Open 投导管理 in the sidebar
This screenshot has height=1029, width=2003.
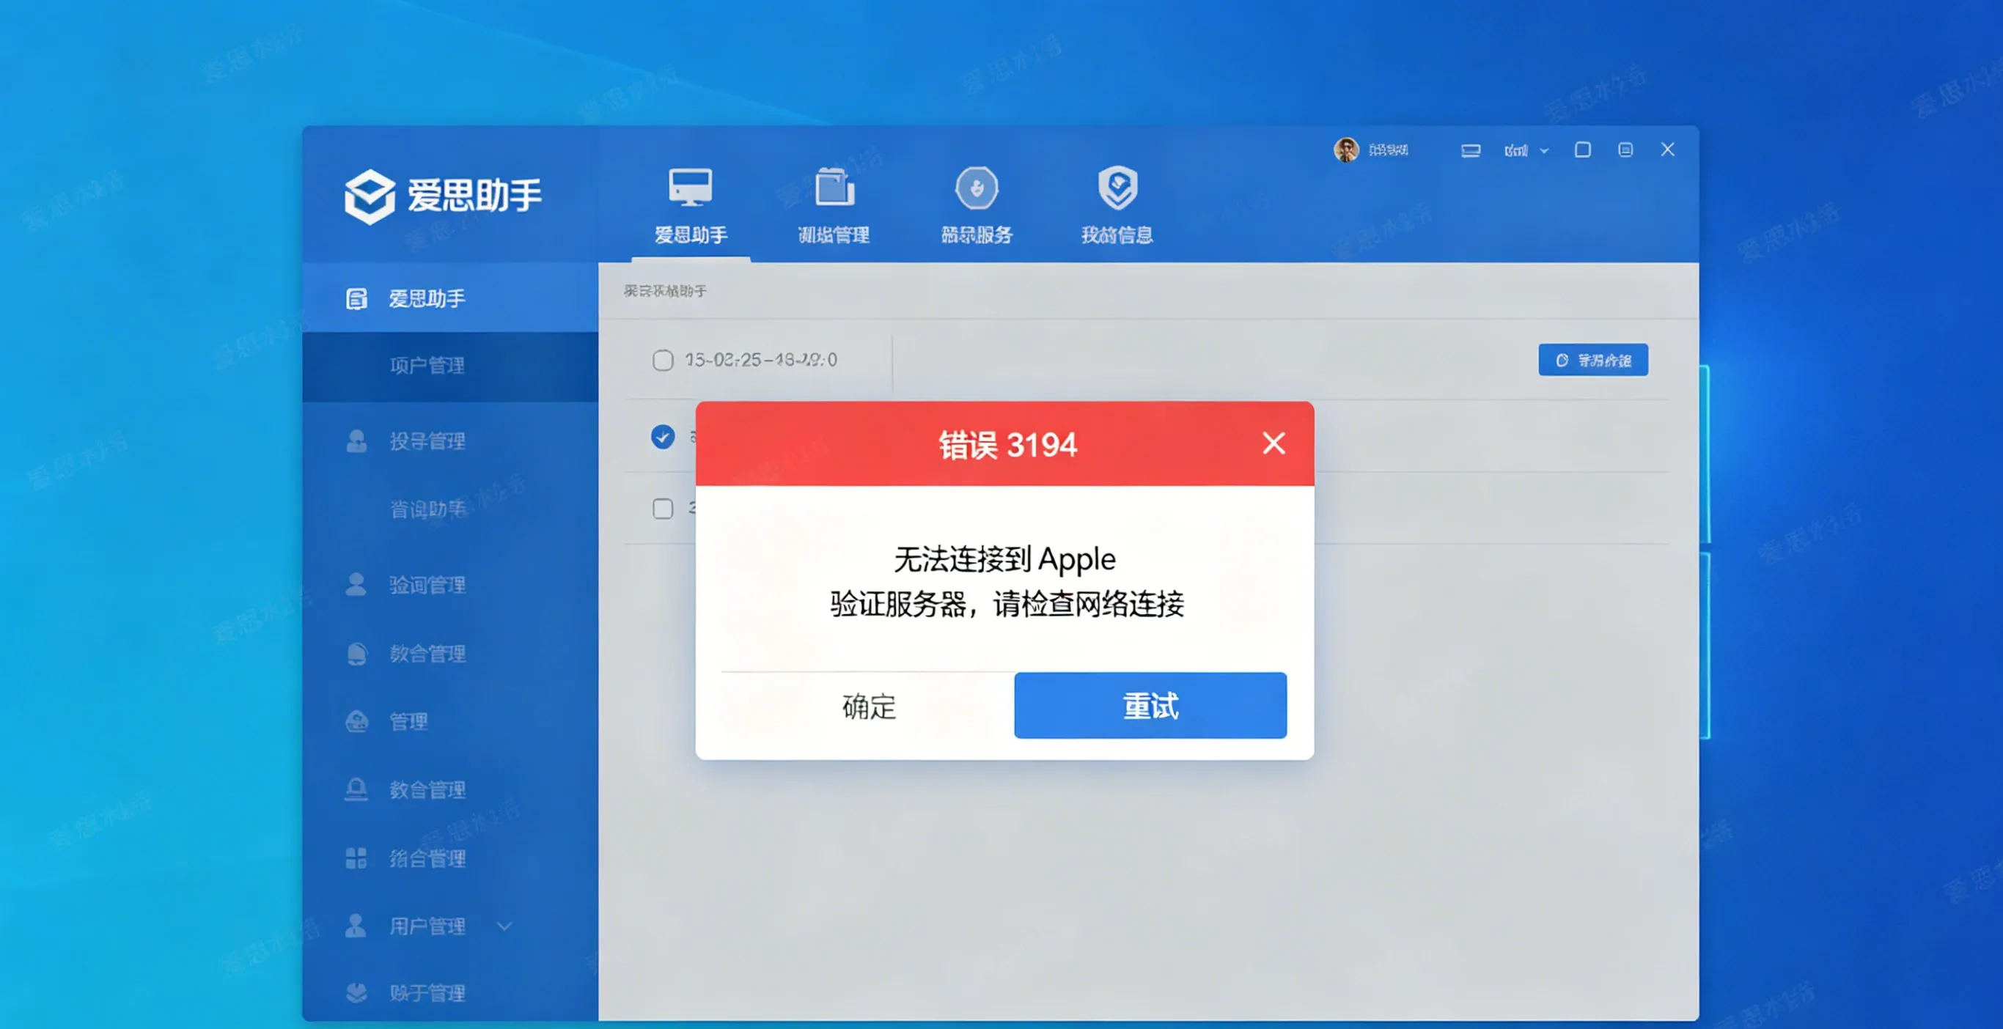point(427,440)
